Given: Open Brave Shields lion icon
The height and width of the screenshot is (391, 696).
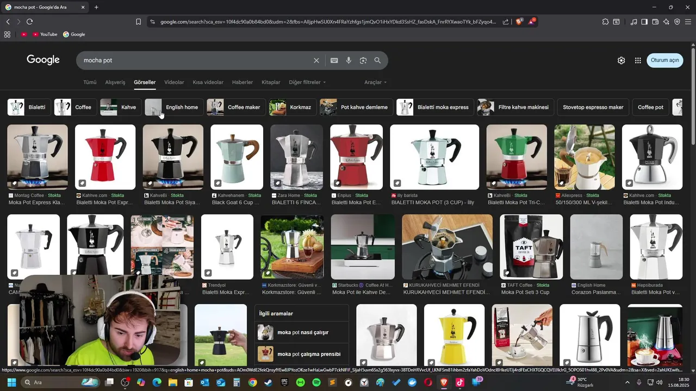Looking at the screenshot, I should pos(519,22).
